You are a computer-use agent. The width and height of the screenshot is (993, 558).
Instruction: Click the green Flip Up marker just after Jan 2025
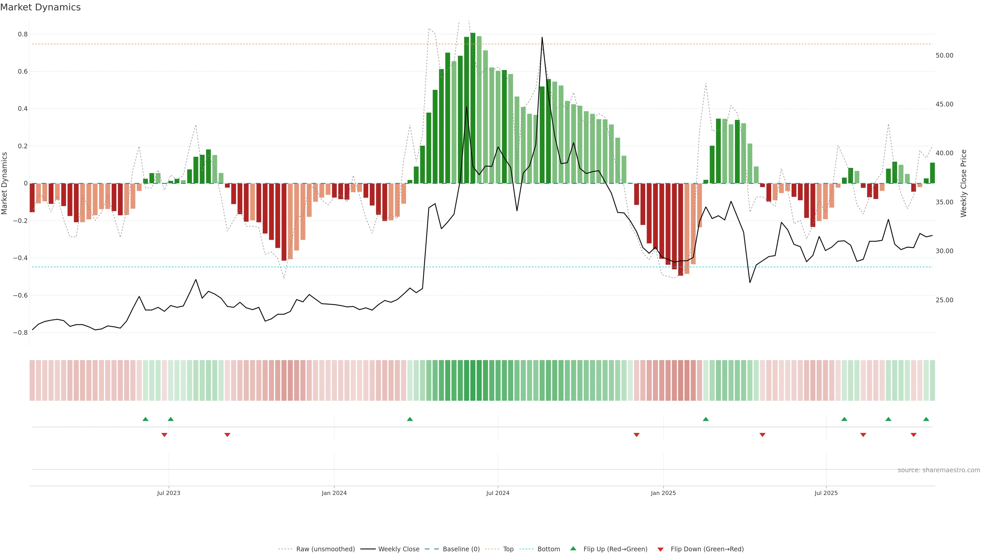pos(705,419)
